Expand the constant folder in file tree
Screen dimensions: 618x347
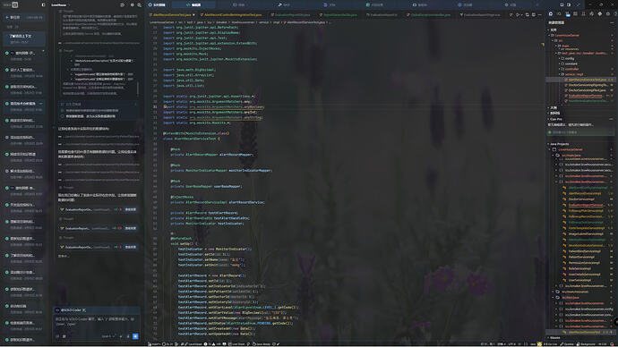click(559, 63)
